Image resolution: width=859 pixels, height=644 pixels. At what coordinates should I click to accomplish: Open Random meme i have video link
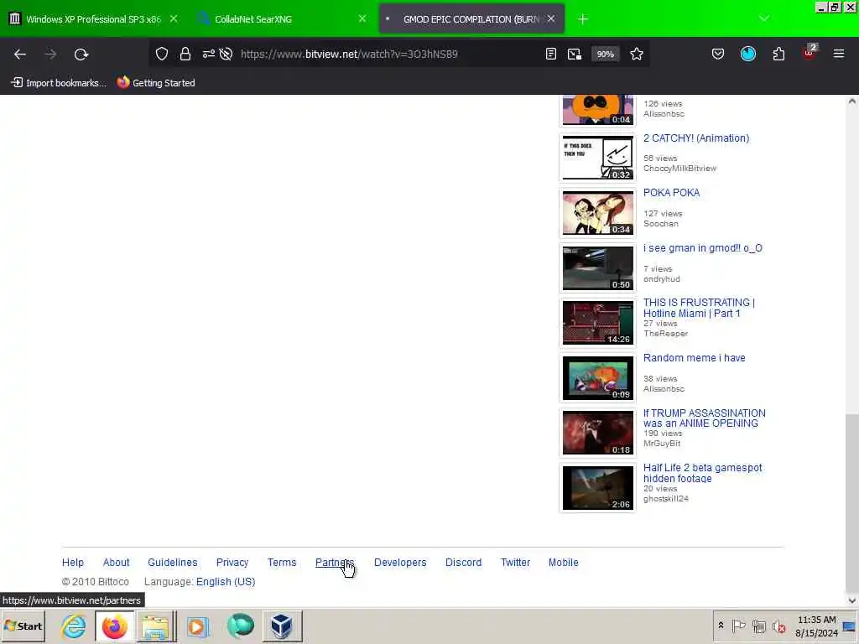point(694,358)
